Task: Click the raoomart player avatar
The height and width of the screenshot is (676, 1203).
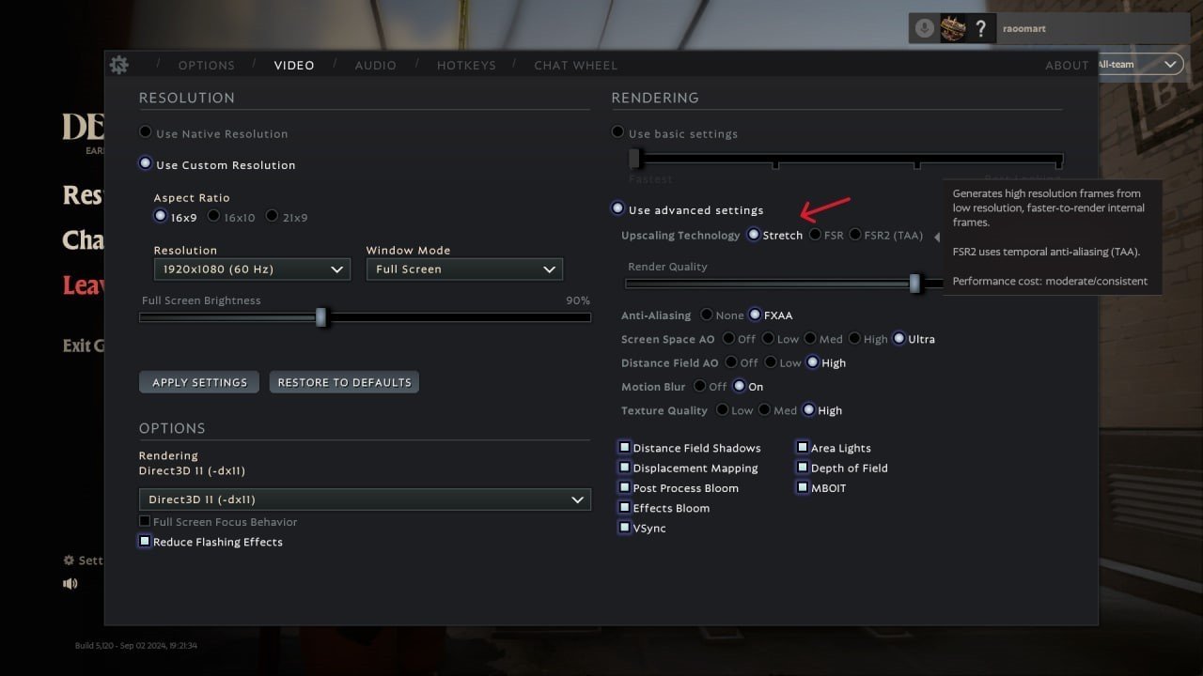Action: tap(953, 28)
